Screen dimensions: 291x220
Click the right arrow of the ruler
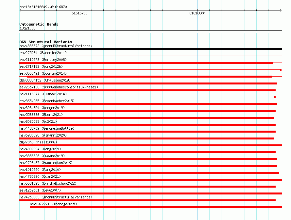[x=281, y=10]
